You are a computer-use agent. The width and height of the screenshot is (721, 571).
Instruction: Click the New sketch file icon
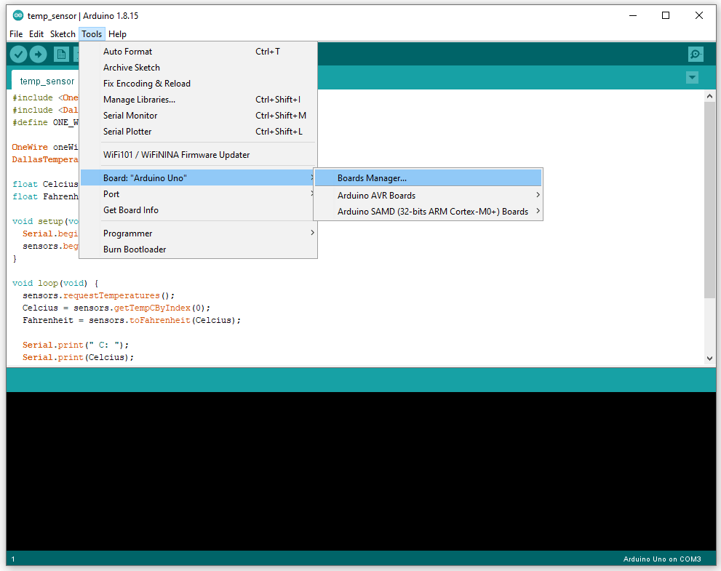pyautogui.click(x=61, y=55)
